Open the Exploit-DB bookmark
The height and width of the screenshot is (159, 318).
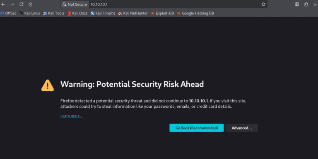pyautogui.click(x=162, y=13)
